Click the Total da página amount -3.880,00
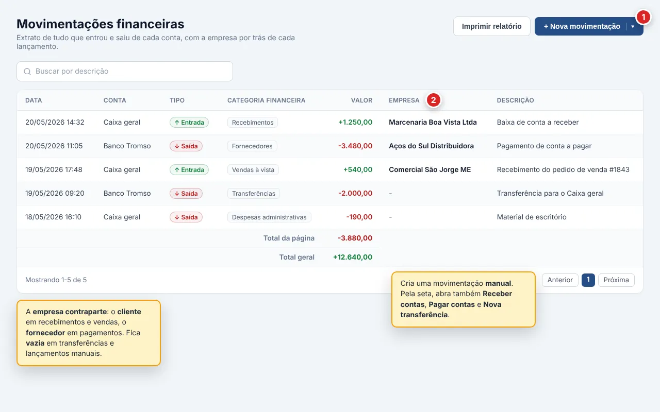660x412 pixels. pyautogui.click(x=355, y=238)
